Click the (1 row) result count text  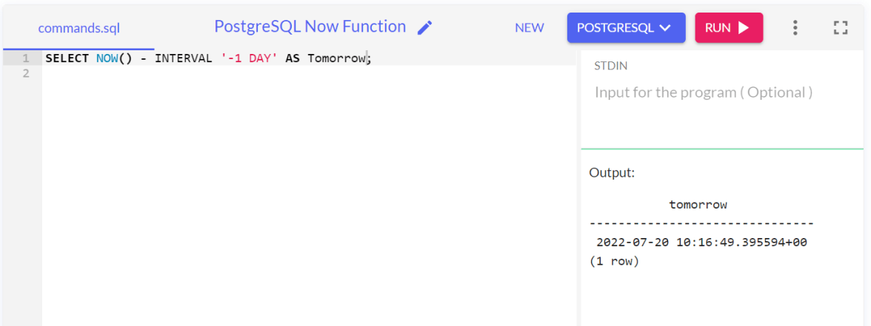coord(614,261)
